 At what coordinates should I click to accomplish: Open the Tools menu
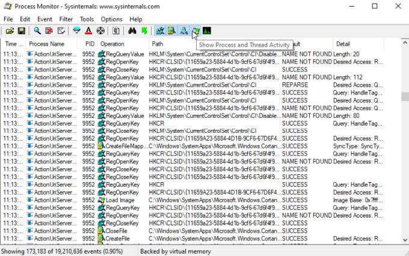[87, 19]
